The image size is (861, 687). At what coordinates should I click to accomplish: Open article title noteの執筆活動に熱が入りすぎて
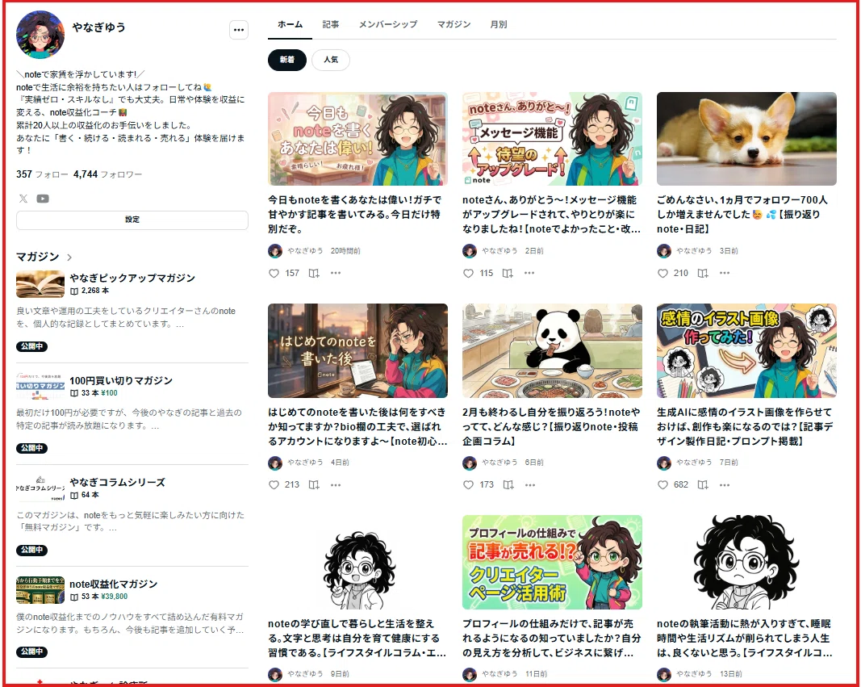[x=745, y=638]
